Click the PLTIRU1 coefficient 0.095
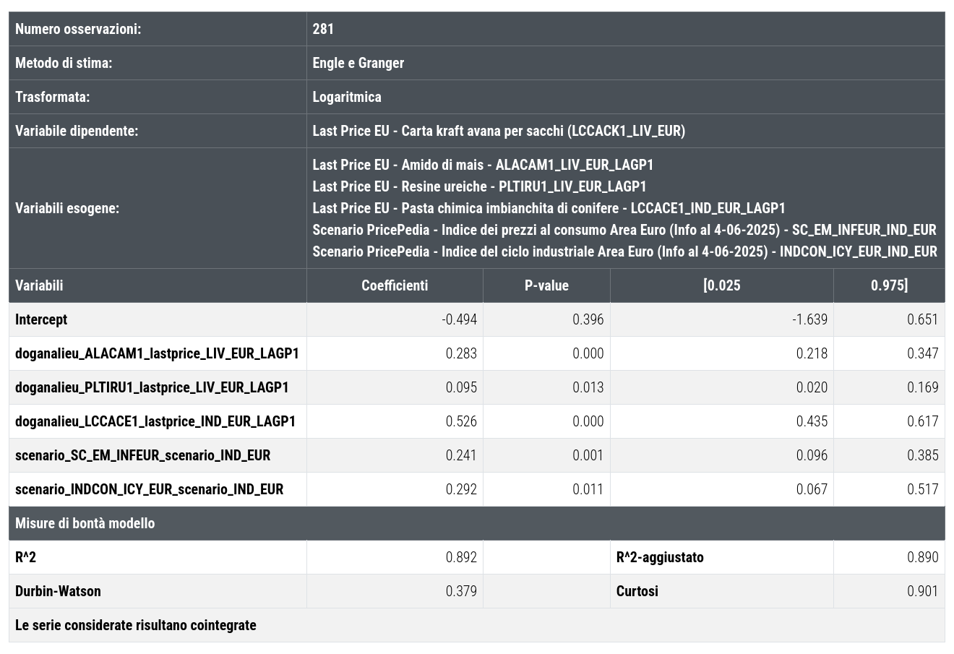The height and width of the screenshot is (654, 954). click(461, 387)
